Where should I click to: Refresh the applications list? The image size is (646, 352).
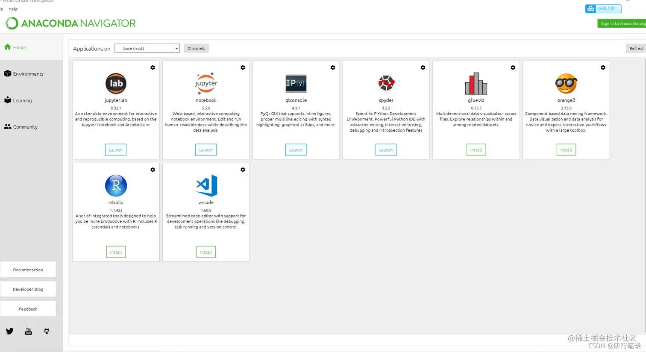636,48
